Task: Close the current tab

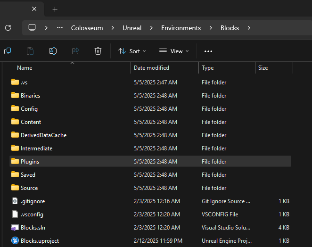Action: [34, 9]
